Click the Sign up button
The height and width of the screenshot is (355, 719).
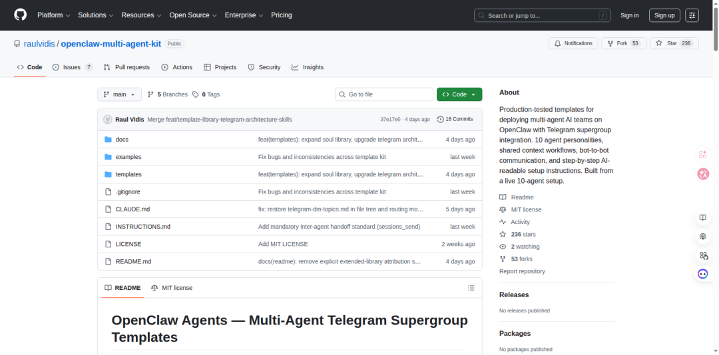tap(664, 15)
